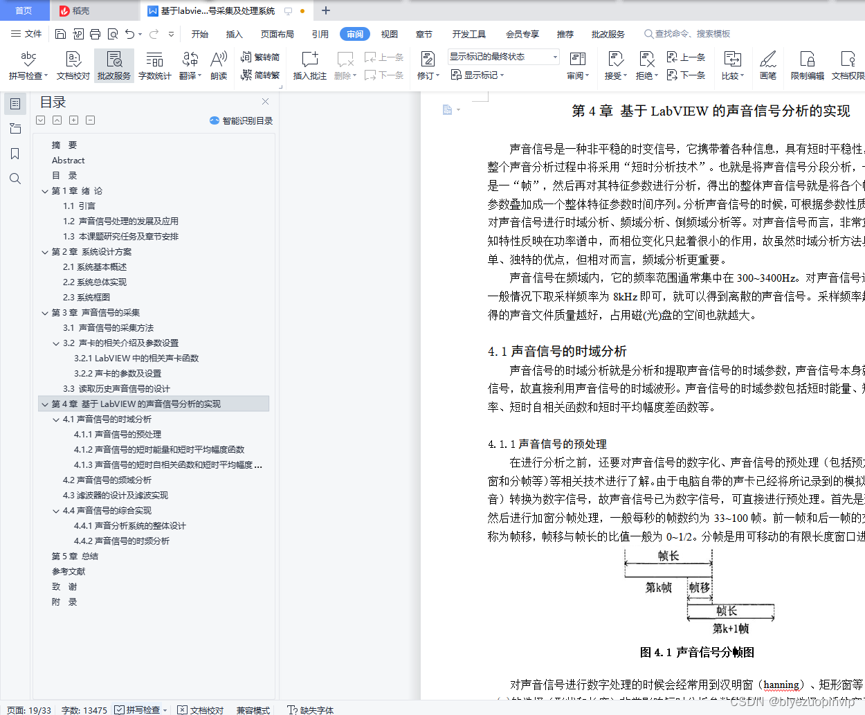Image resolution: width=865 pixels, height=715 pixels.
Task: Show the outline (目录) sidebar panel
Action: pyautogui.click(x=15, y=104)
